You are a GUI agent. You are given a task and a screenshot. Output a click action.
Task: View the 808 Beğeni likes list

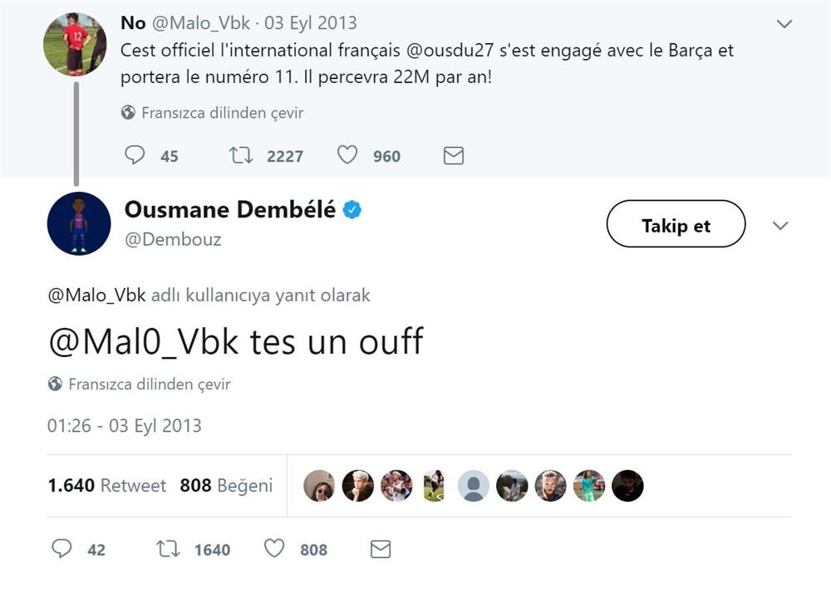click(226, 486)
